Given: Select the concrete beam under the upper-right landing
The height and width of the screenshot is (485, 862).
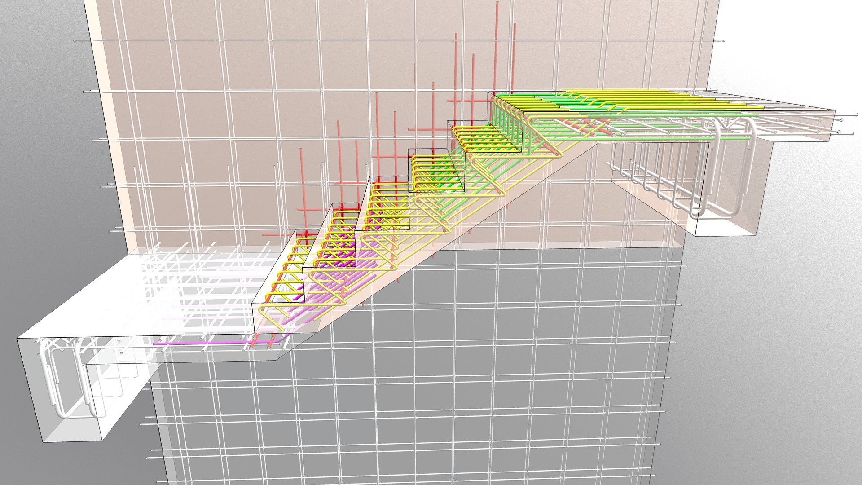Looking at the screenshot, I should pyautogui.click(x=732, y=189).
